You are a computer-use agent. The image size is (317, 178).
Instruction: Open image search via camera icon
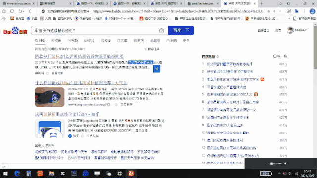coord(161,31)
